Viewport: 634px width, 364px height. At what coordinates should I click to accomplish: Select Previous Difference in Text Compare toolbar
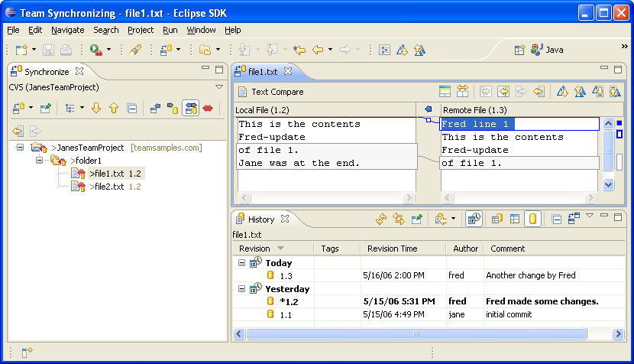580,92
